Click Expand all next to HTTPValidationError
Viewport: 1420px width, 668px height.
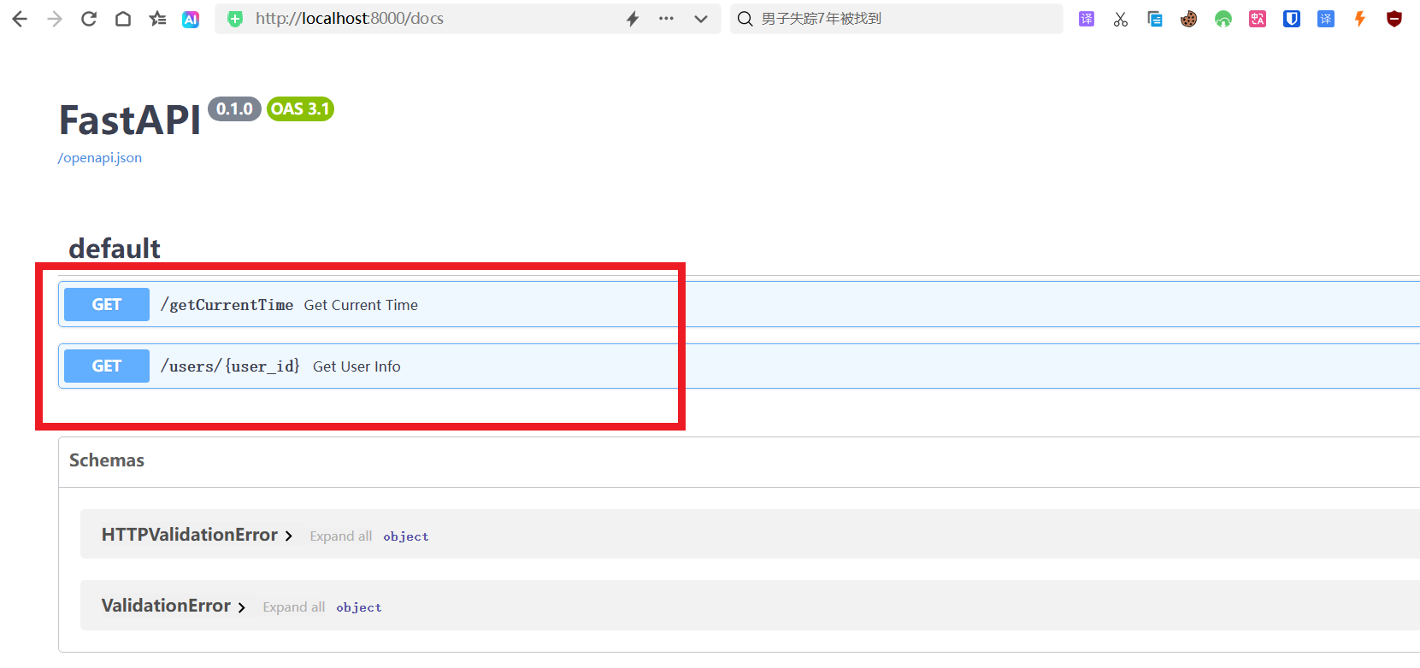click(341, 536)
